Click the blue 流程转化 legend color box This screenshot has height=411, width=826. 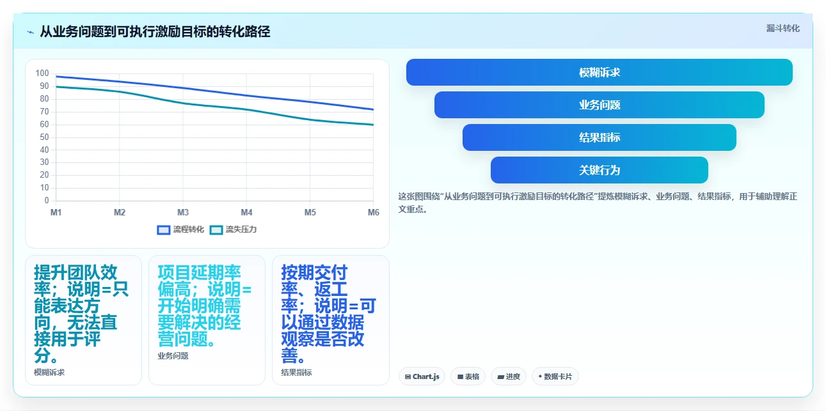tap(164, 229)
